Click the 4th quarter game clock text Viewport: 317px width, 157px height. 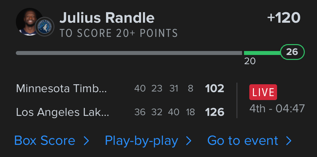click(x=277, y=108)
